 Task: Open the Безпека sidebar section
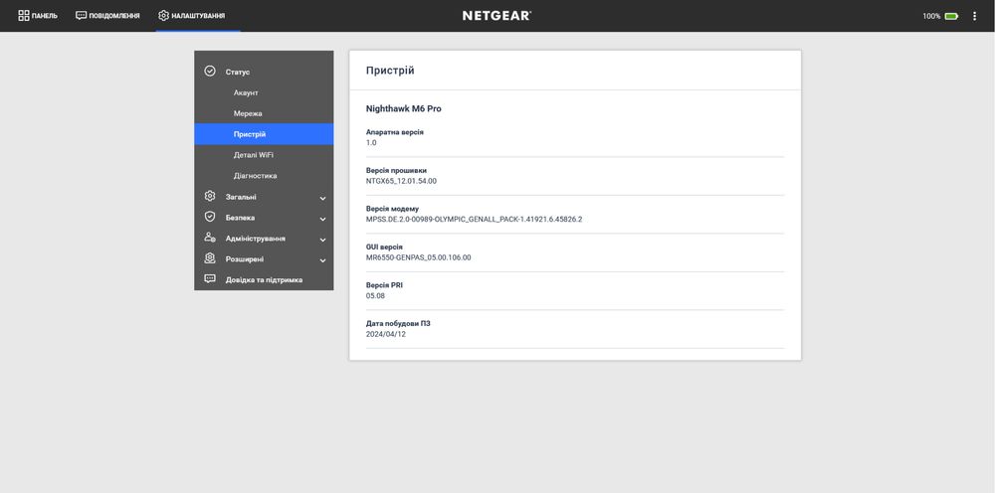264,218
